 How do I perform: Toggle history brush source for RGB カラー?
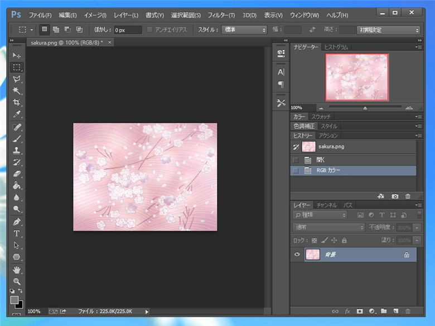pos(296,171)
